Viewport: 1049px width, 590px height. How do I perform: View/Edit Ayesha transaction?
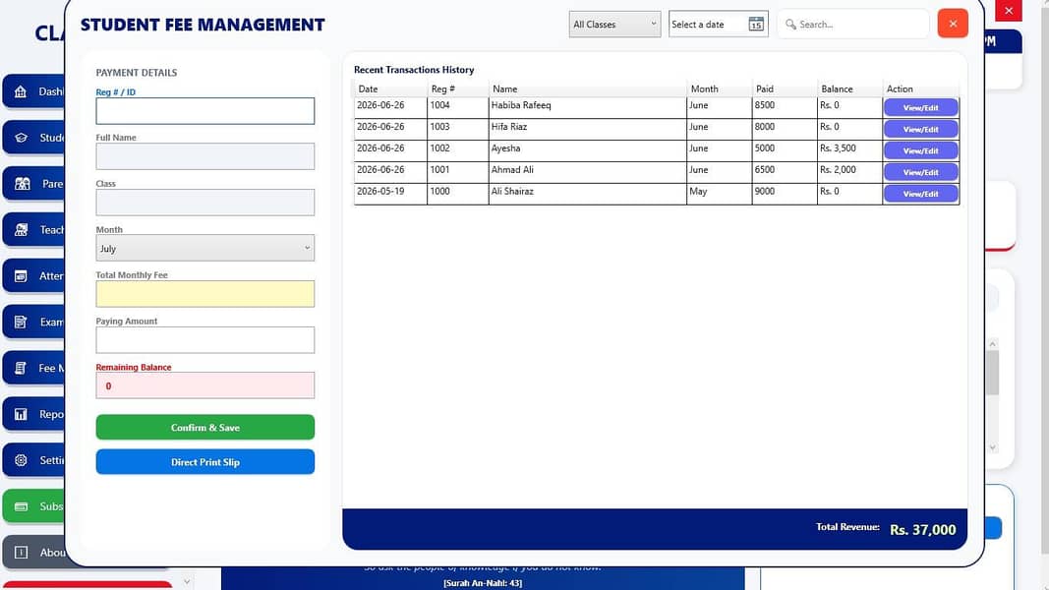pos(920,150)
